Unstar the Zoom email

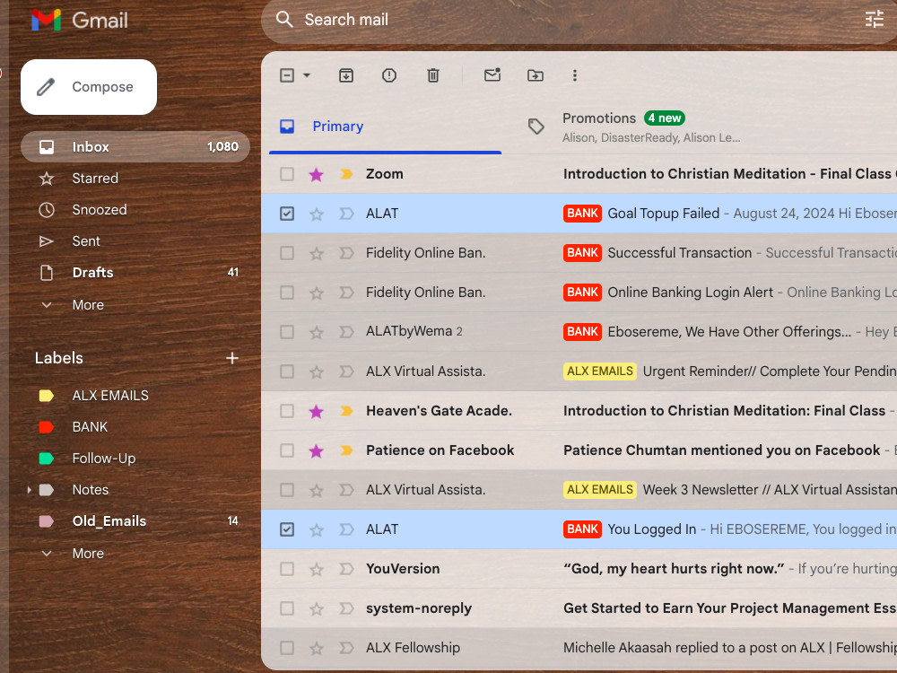click(x=317, y=175)
